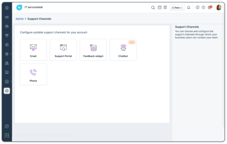This screenshot has width=227, height=144.
Task: Open the gift icon with red badge
Action: [x=210, y=7]
